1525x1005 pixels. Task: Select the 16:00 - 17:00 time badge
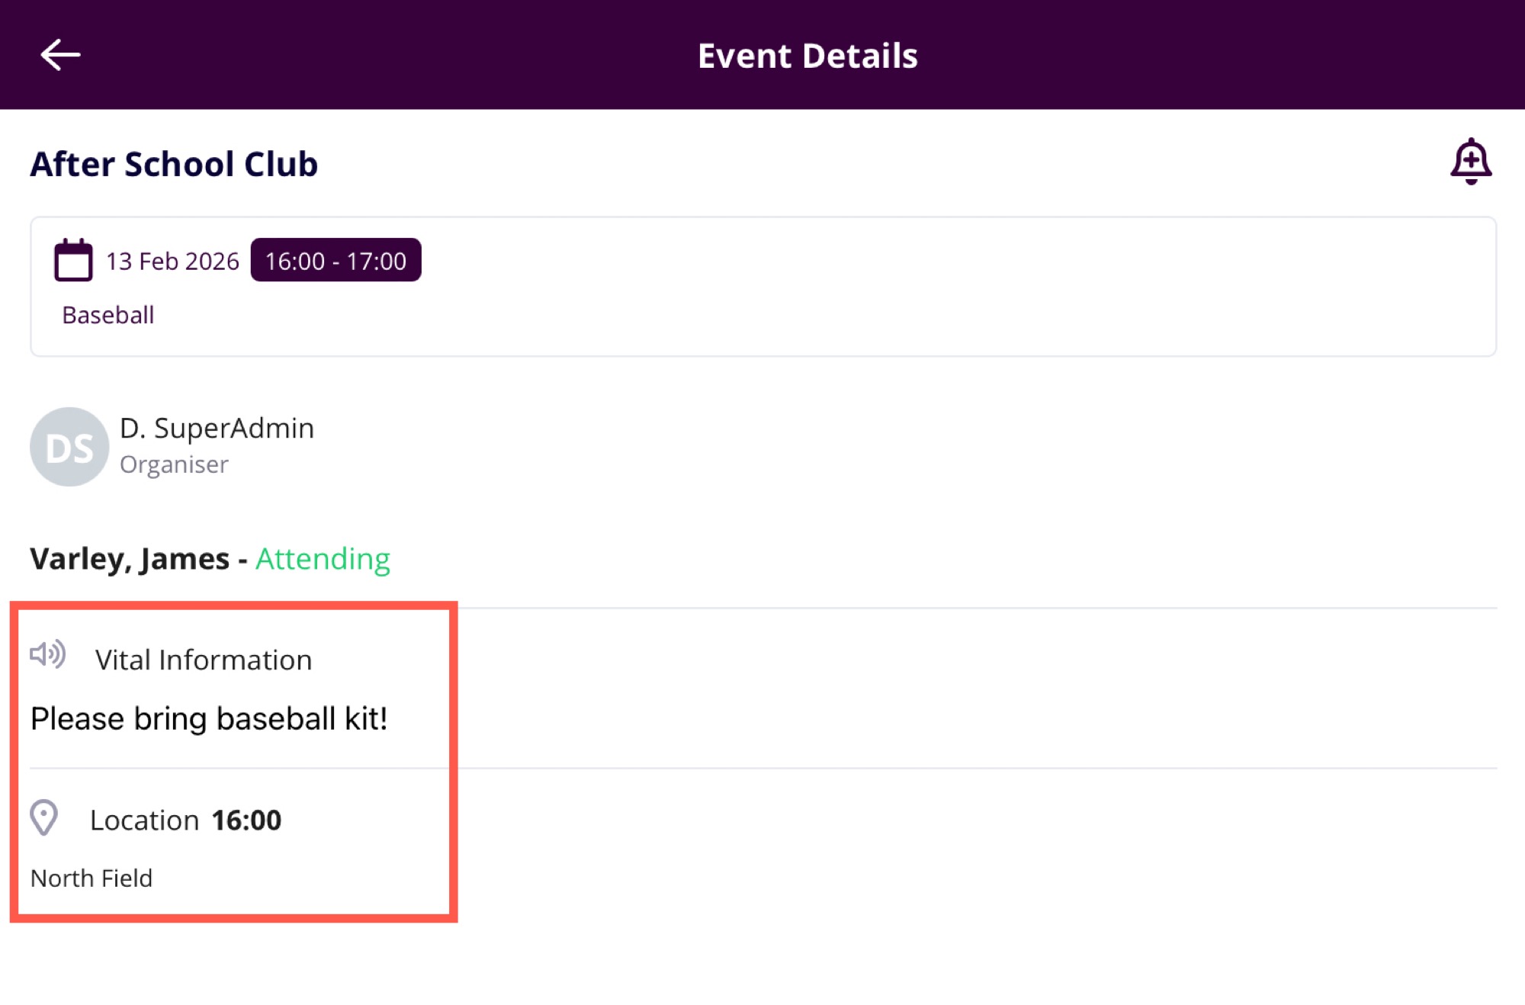[x=335, y=261]
